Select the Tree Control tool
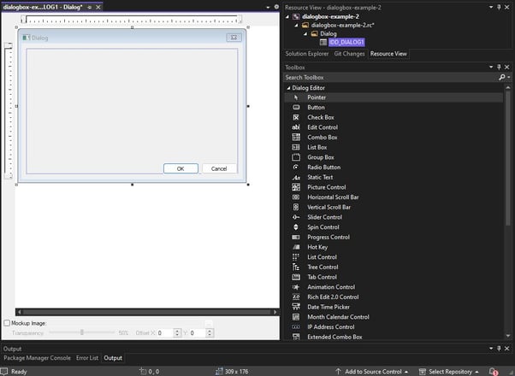Image resolution: width=515 pixels, height=376 pixels. point(322,267)
